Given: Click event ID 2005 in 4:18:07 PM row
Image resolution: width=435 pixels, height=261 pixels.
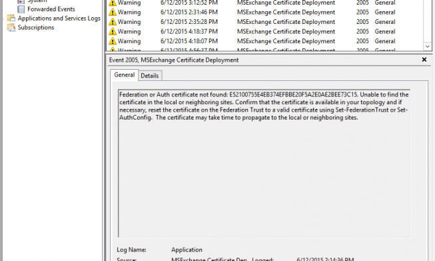Looking at the screenshot, I should click(362, 41).
